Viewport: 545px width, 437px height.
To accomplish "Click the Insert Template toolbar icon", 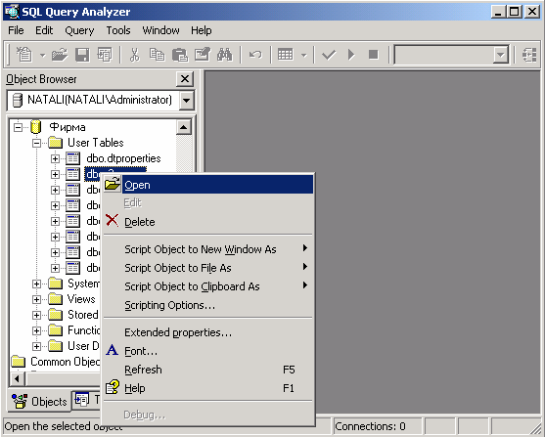I will pos(105,55).
